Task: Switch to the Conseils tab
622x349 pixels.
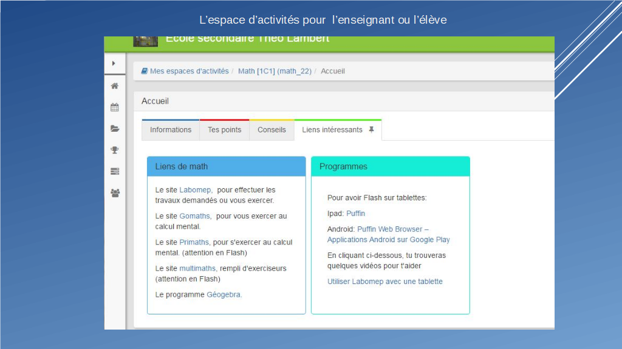Action: click(x=272, y=130)
